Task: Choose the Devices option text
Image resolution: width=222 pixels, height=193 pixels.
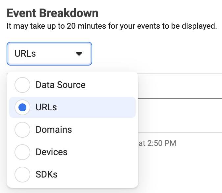Action: (x=51, y=152)
